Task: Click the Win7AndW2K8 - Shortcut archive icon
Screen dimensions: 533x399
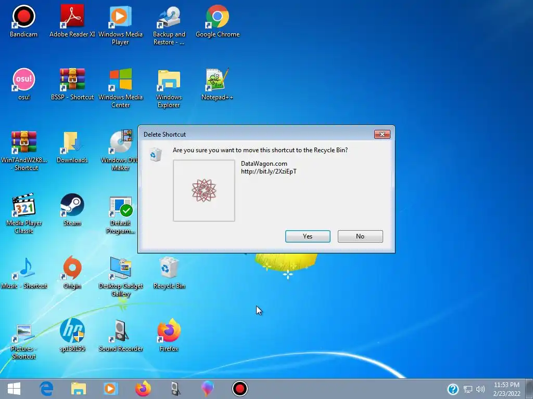Action: point(24,151)
